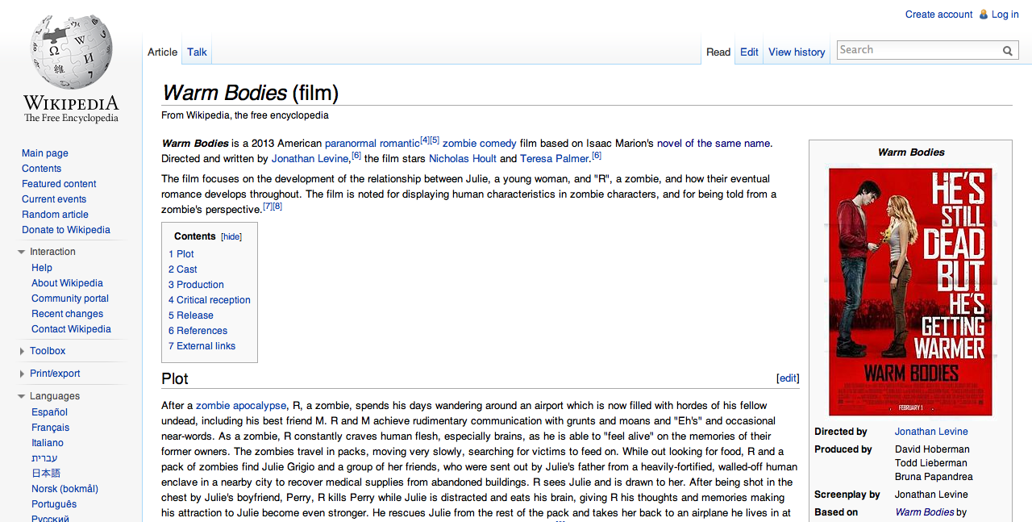This screenshot has width=1032, height=522.
Task: Select the Read tab
Action: coord(718,52)
